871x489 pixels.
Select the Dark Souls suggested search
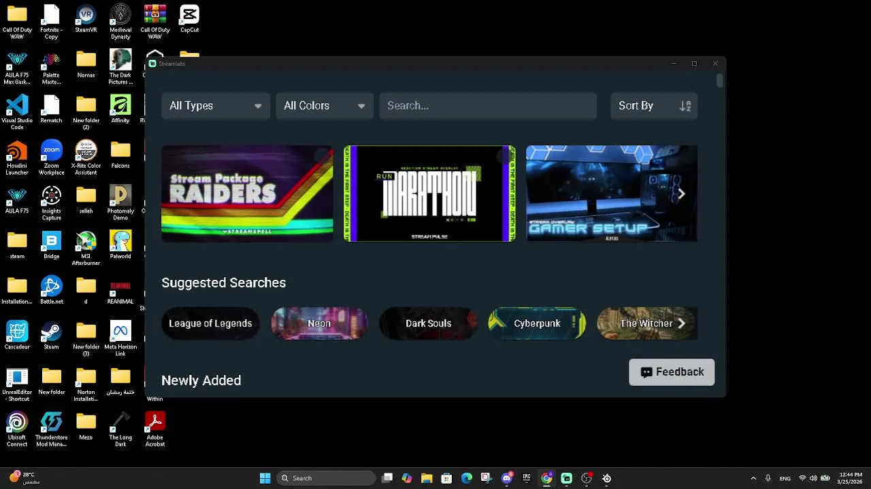pyautogui.click(x=428, y=323)
